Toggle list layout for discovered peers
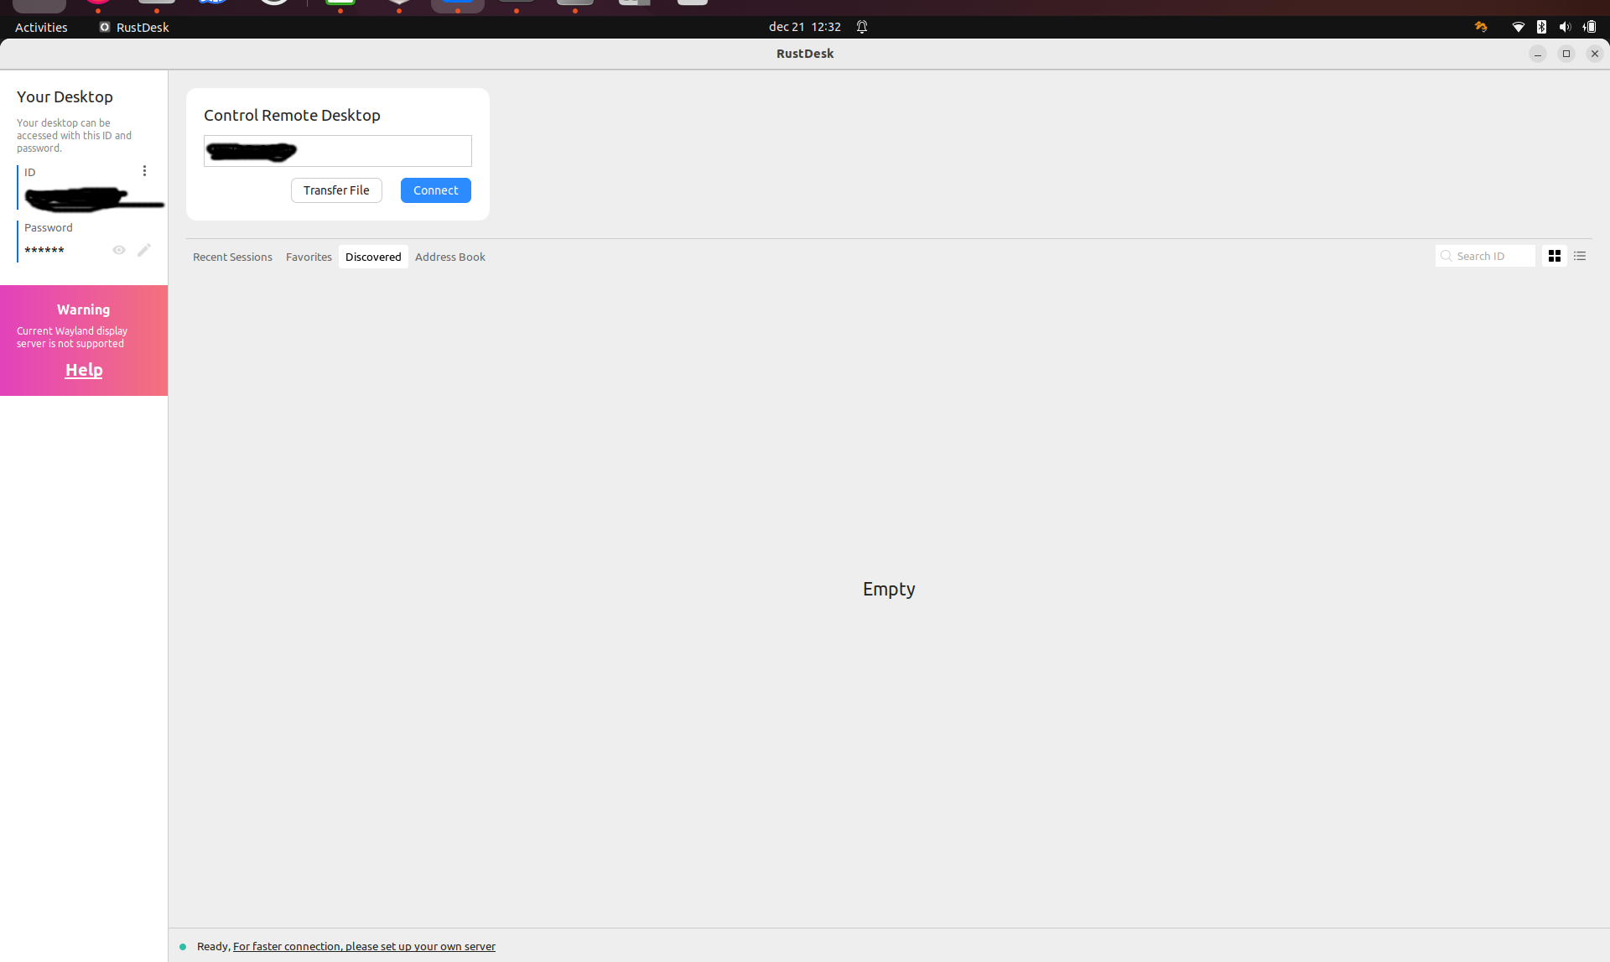The image size is (1610, 962). tap(1580, 256)
